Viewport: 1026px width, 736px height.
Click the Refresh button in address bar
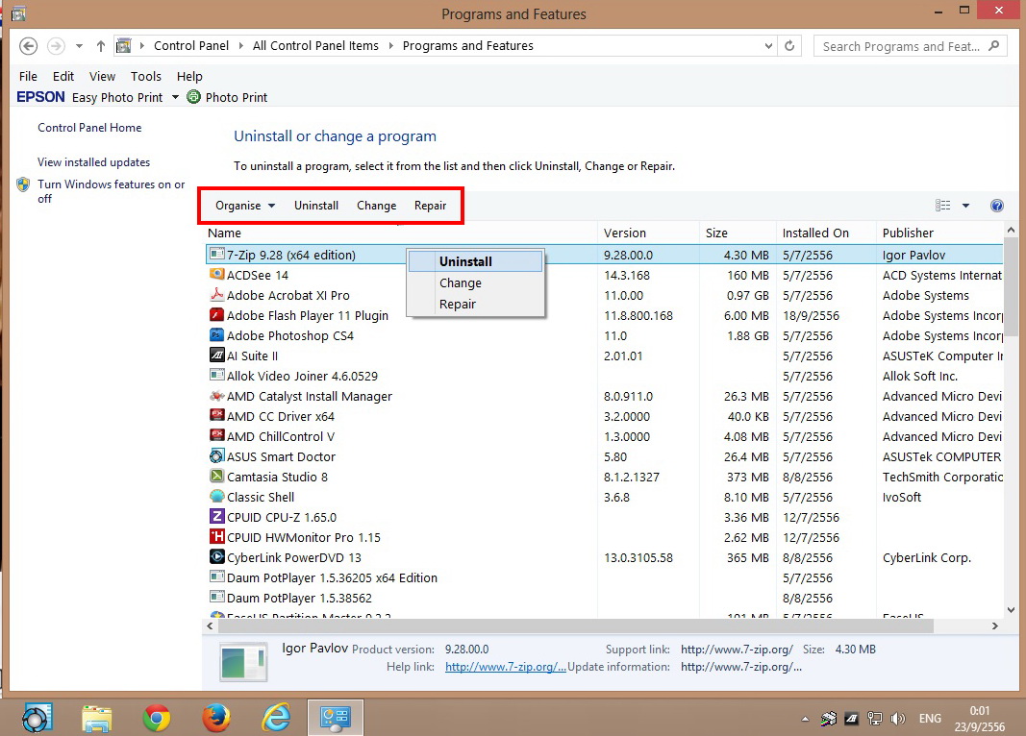click(x=789, y=46)
